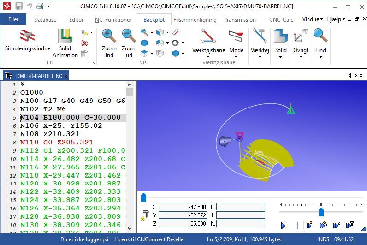This screenshot has width=367, height=245.
Task: Open the Filer menu button
Action: click(13, 20)
